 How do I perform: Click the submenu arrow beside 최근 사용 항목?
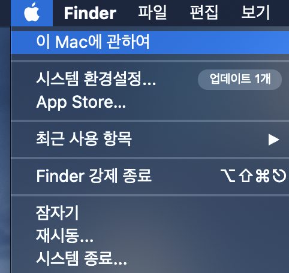click(x=273, y=139)
